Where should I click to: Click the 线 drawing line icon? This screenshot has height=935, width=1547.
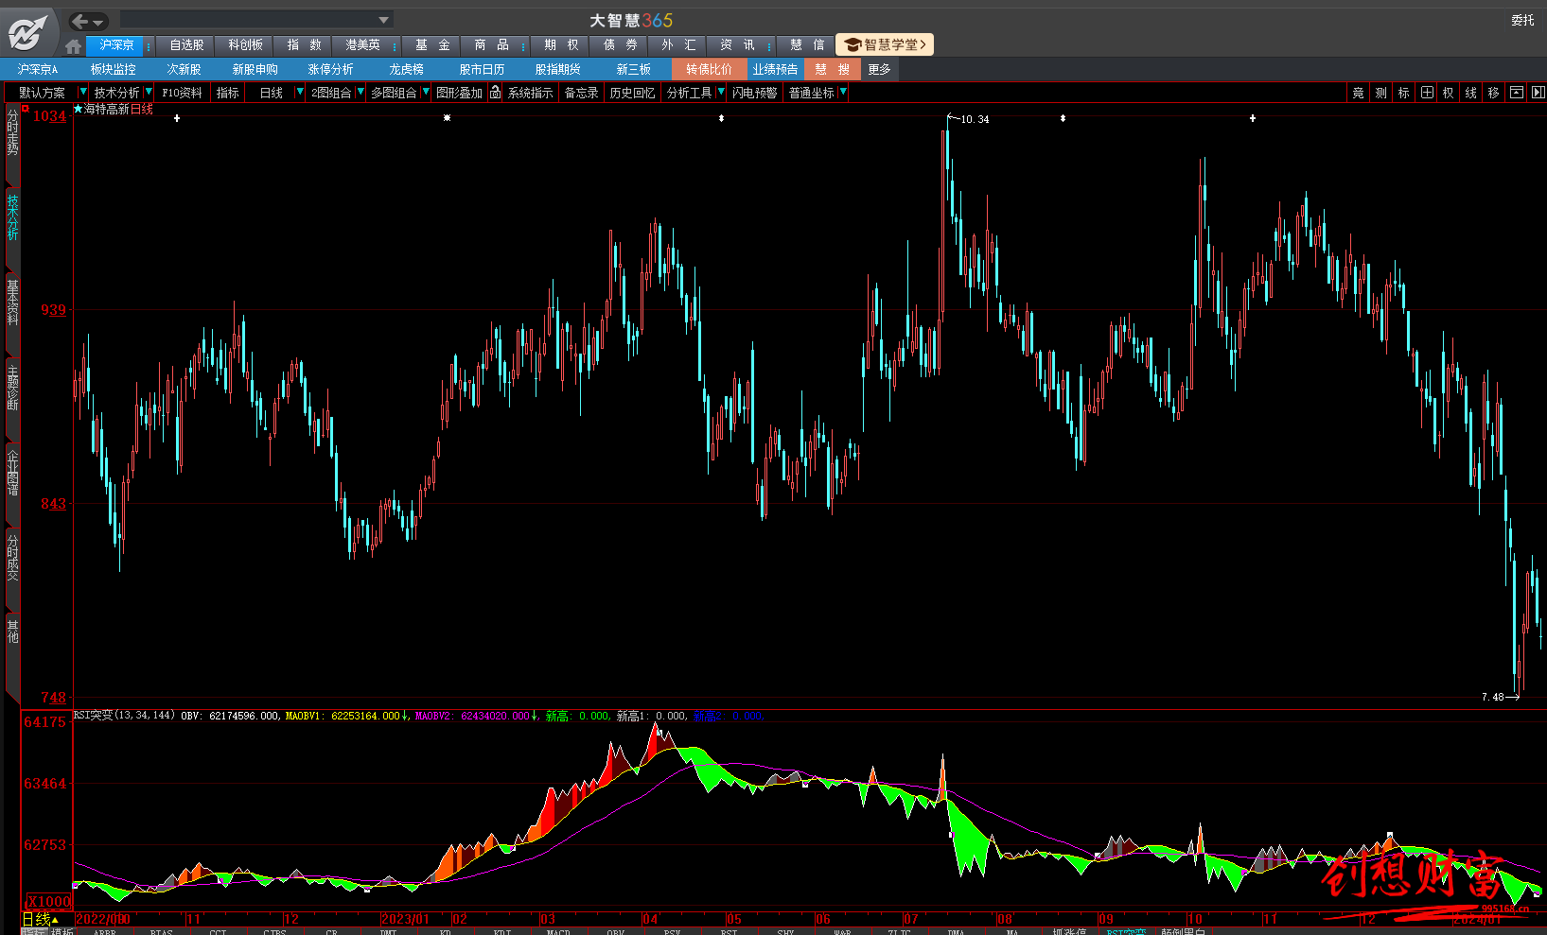pos(1471,93)
